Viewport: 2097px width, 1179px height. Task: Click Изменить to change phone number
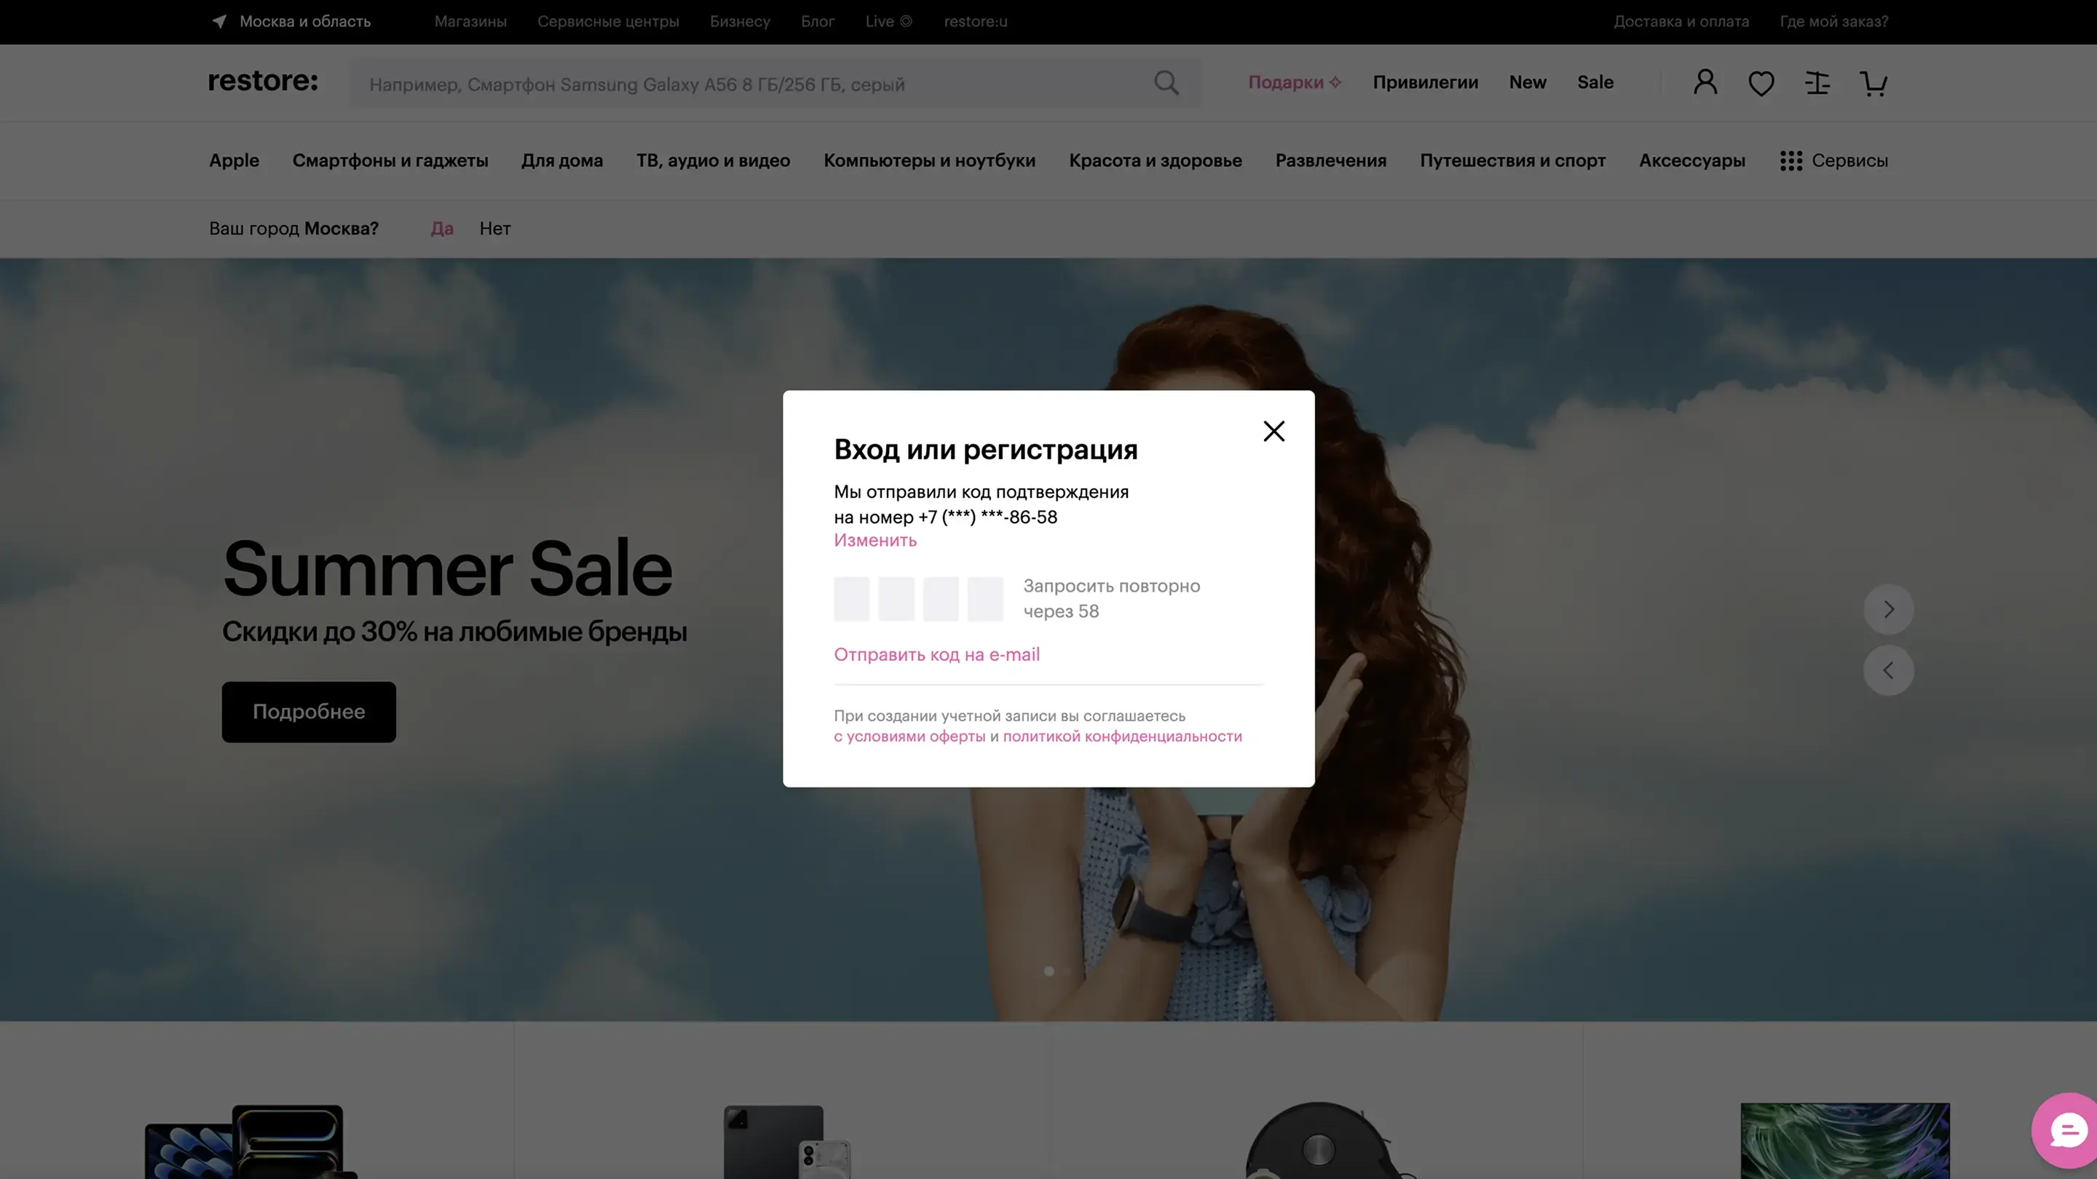(x=875, y=540)
